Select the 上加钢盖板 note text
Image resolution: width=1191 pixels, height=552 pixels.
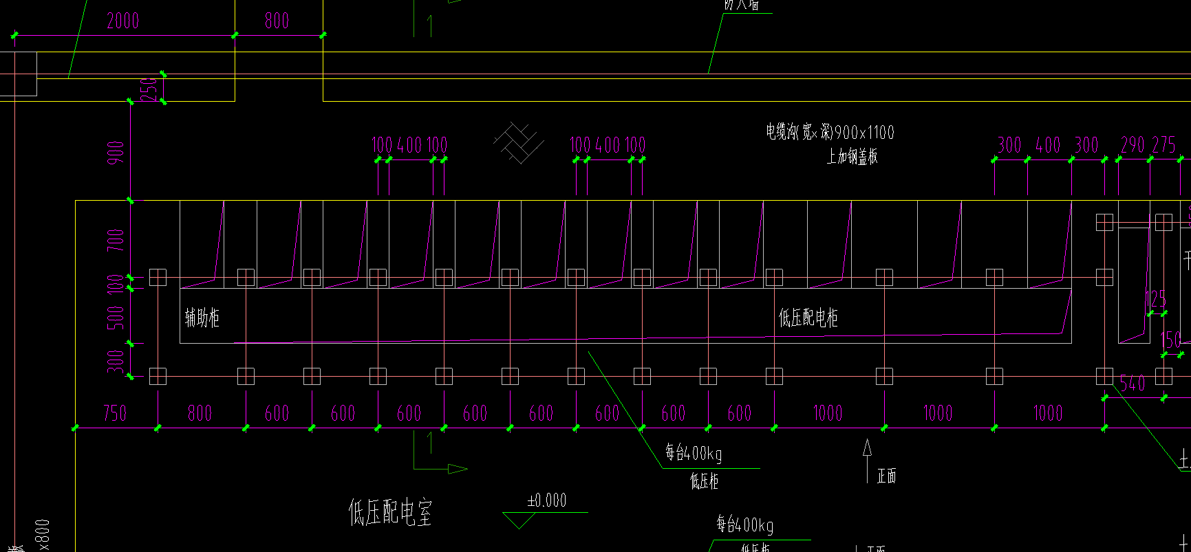point(852,157)
